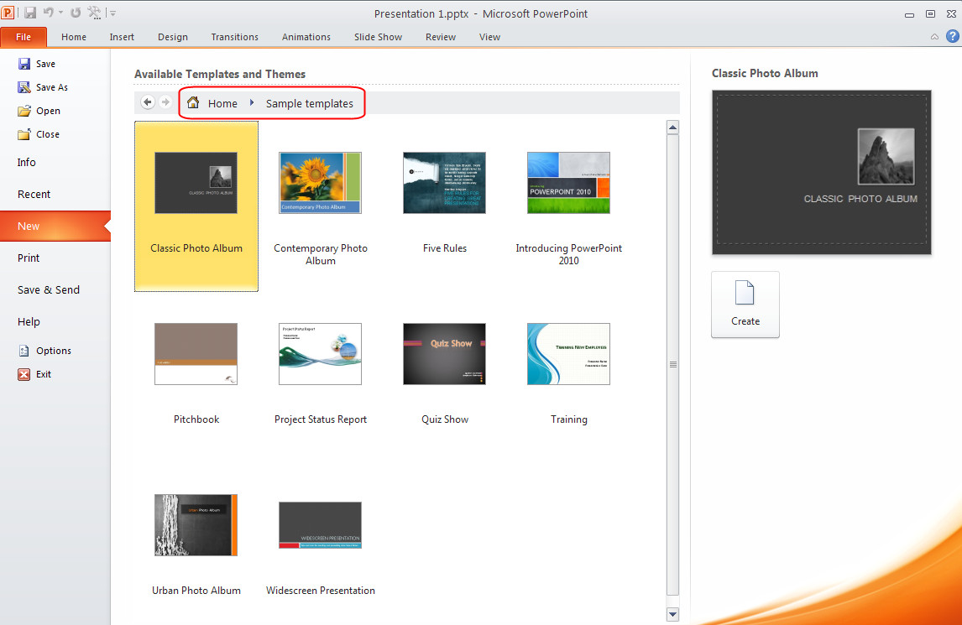Collapse the ribbon with the chevron arrow

tap(934, 36)
